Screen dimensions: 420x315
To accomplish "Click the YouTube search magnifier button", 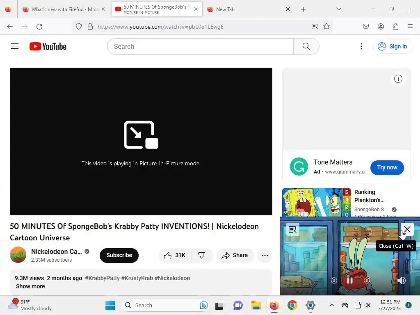I will pos(306,46).
